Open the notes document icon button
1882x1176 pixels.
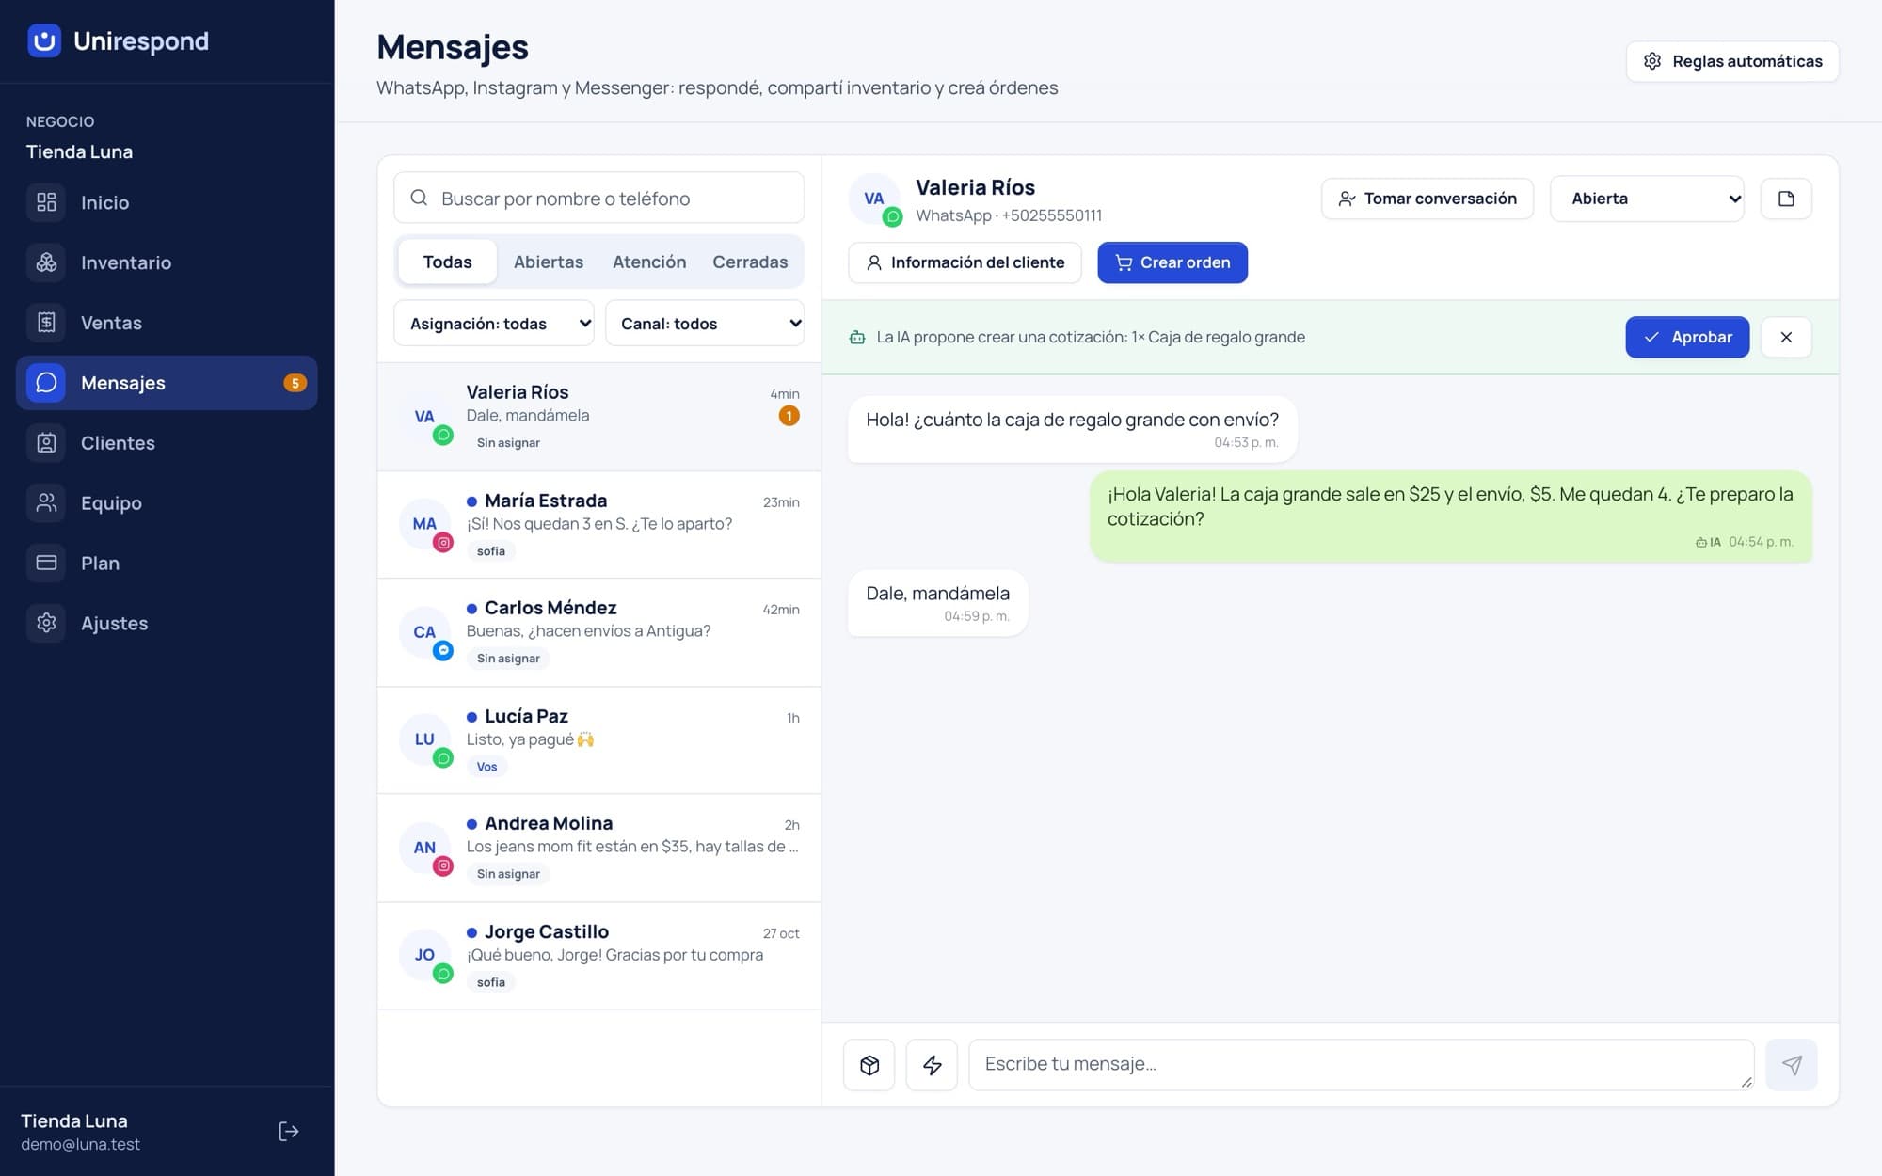pyautogui.click(x=1786, y=199)
